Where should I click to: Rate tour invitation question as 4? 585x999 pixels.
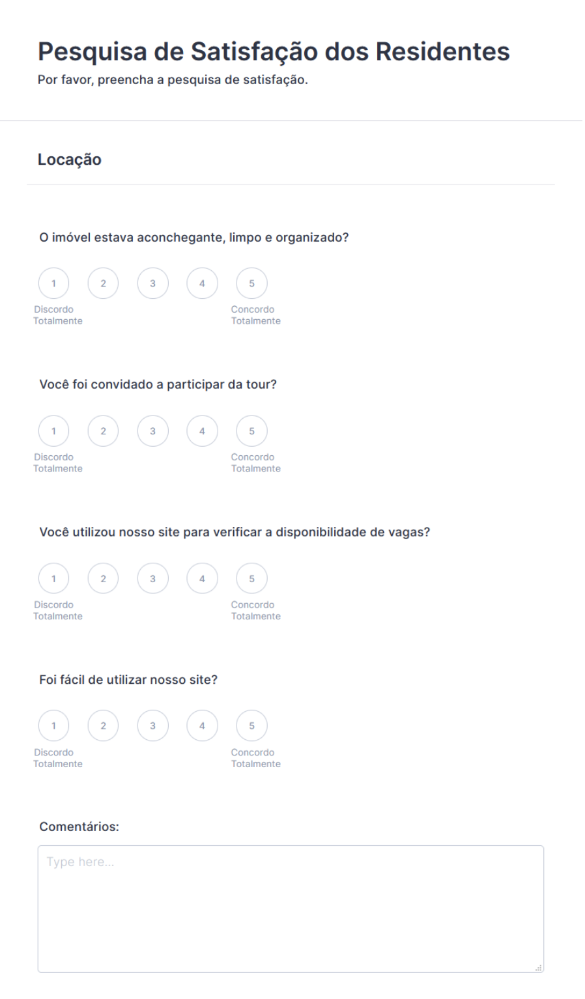point(203,431)
